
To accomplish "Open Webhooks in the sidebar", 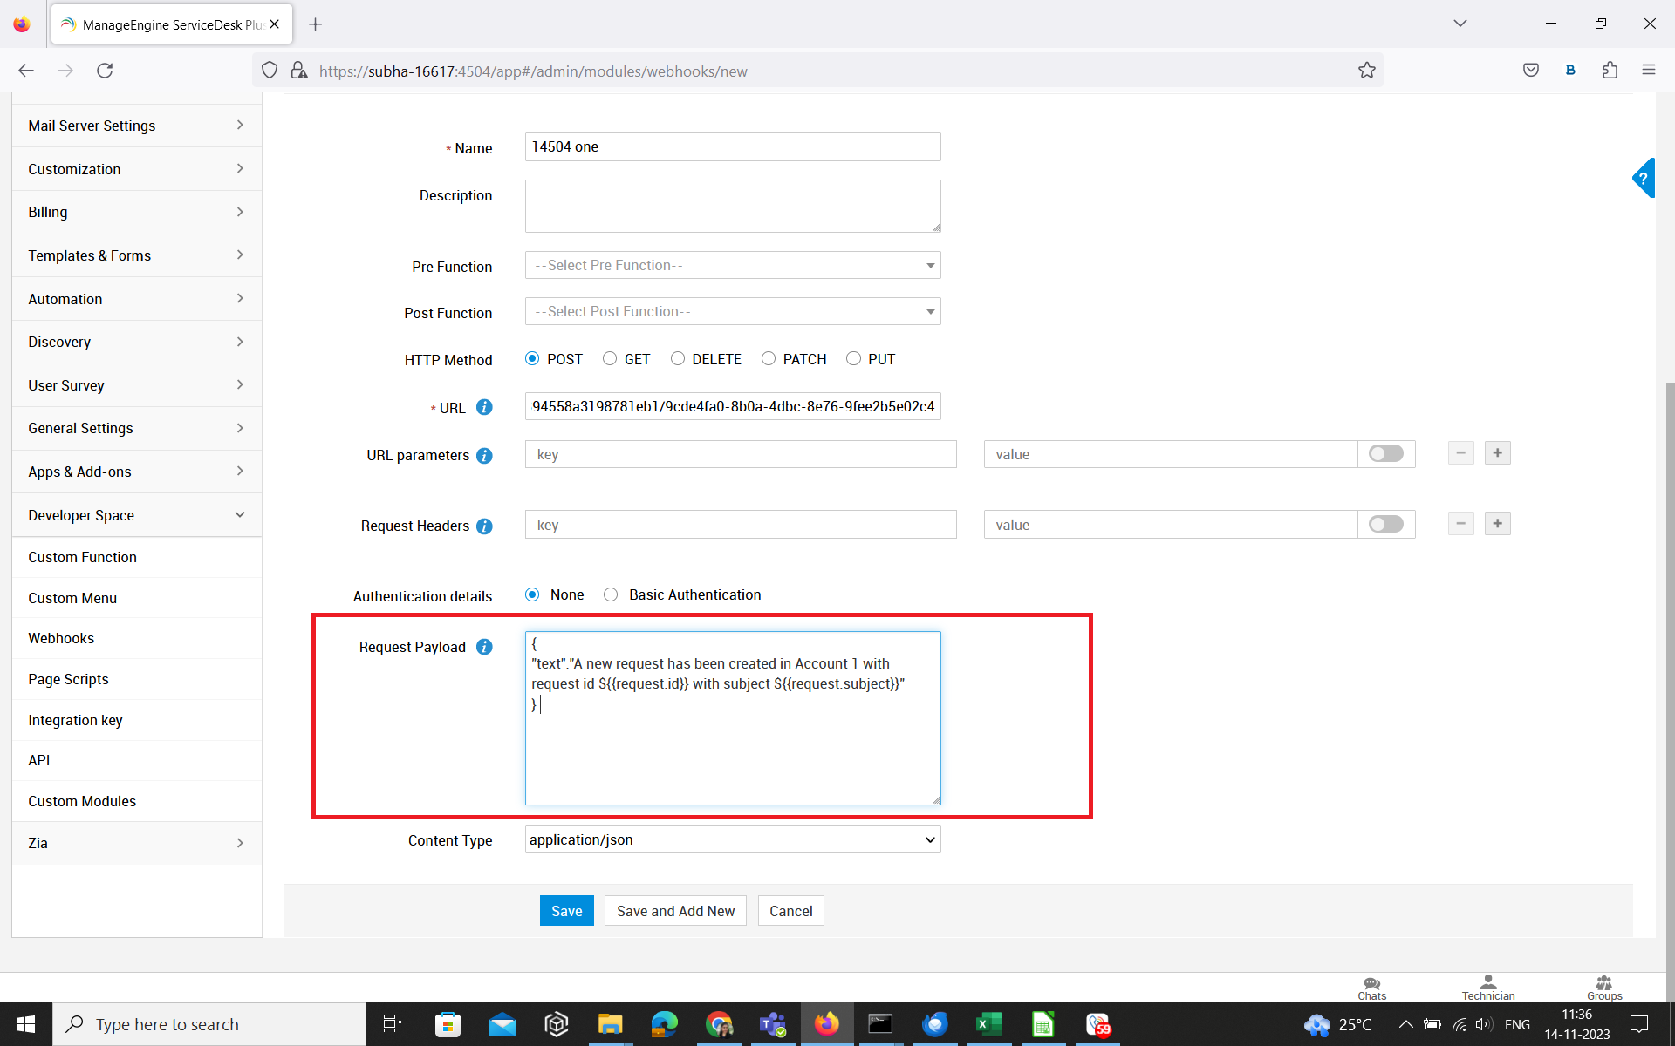I will point(61,638).
